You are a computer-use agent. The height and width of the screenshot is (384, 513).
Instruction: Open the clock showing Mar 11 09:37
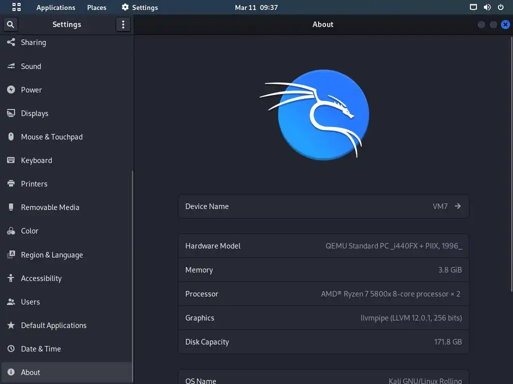(256, 7)
